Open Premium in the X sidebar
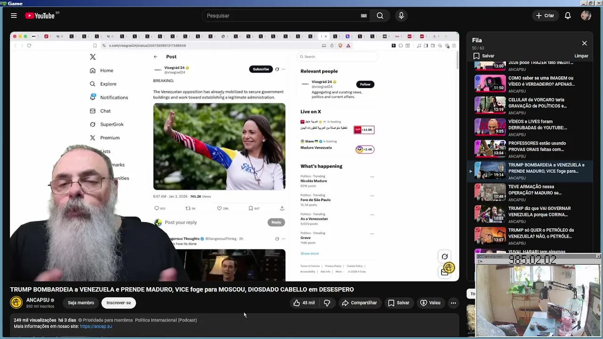 point(105,137)
